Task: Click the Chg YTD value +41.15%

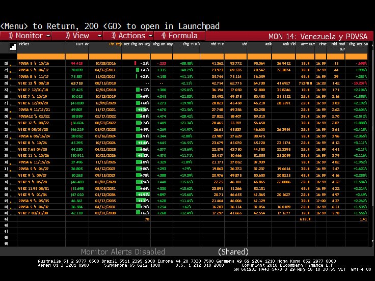Action: 186,77
